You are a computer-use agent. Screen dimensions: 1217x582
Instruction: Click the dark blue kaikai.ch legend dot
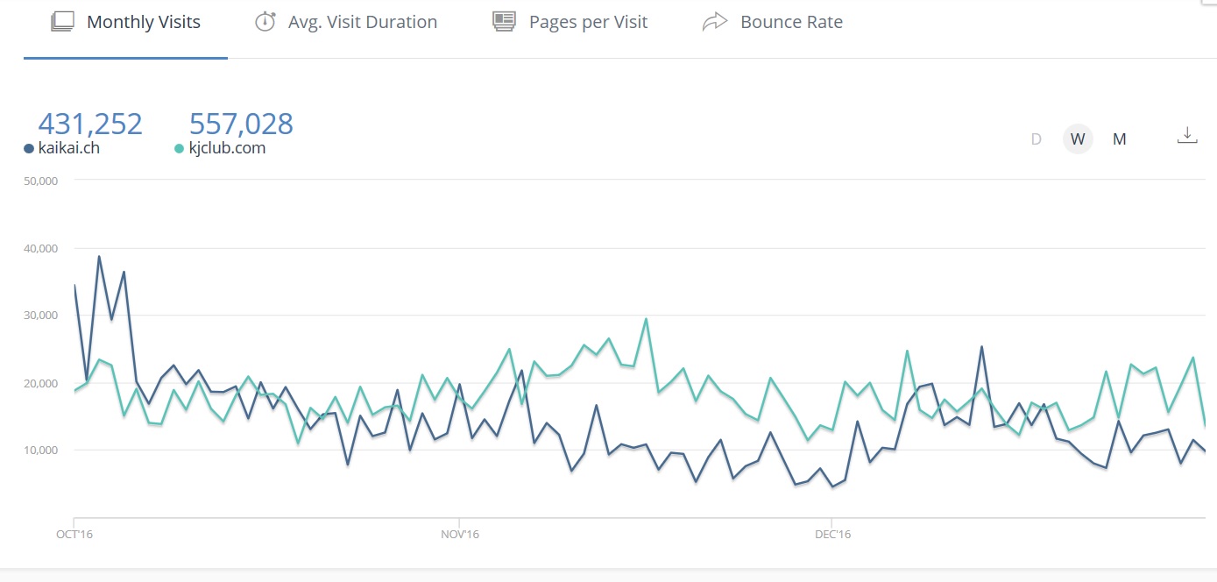pos(29,149)
